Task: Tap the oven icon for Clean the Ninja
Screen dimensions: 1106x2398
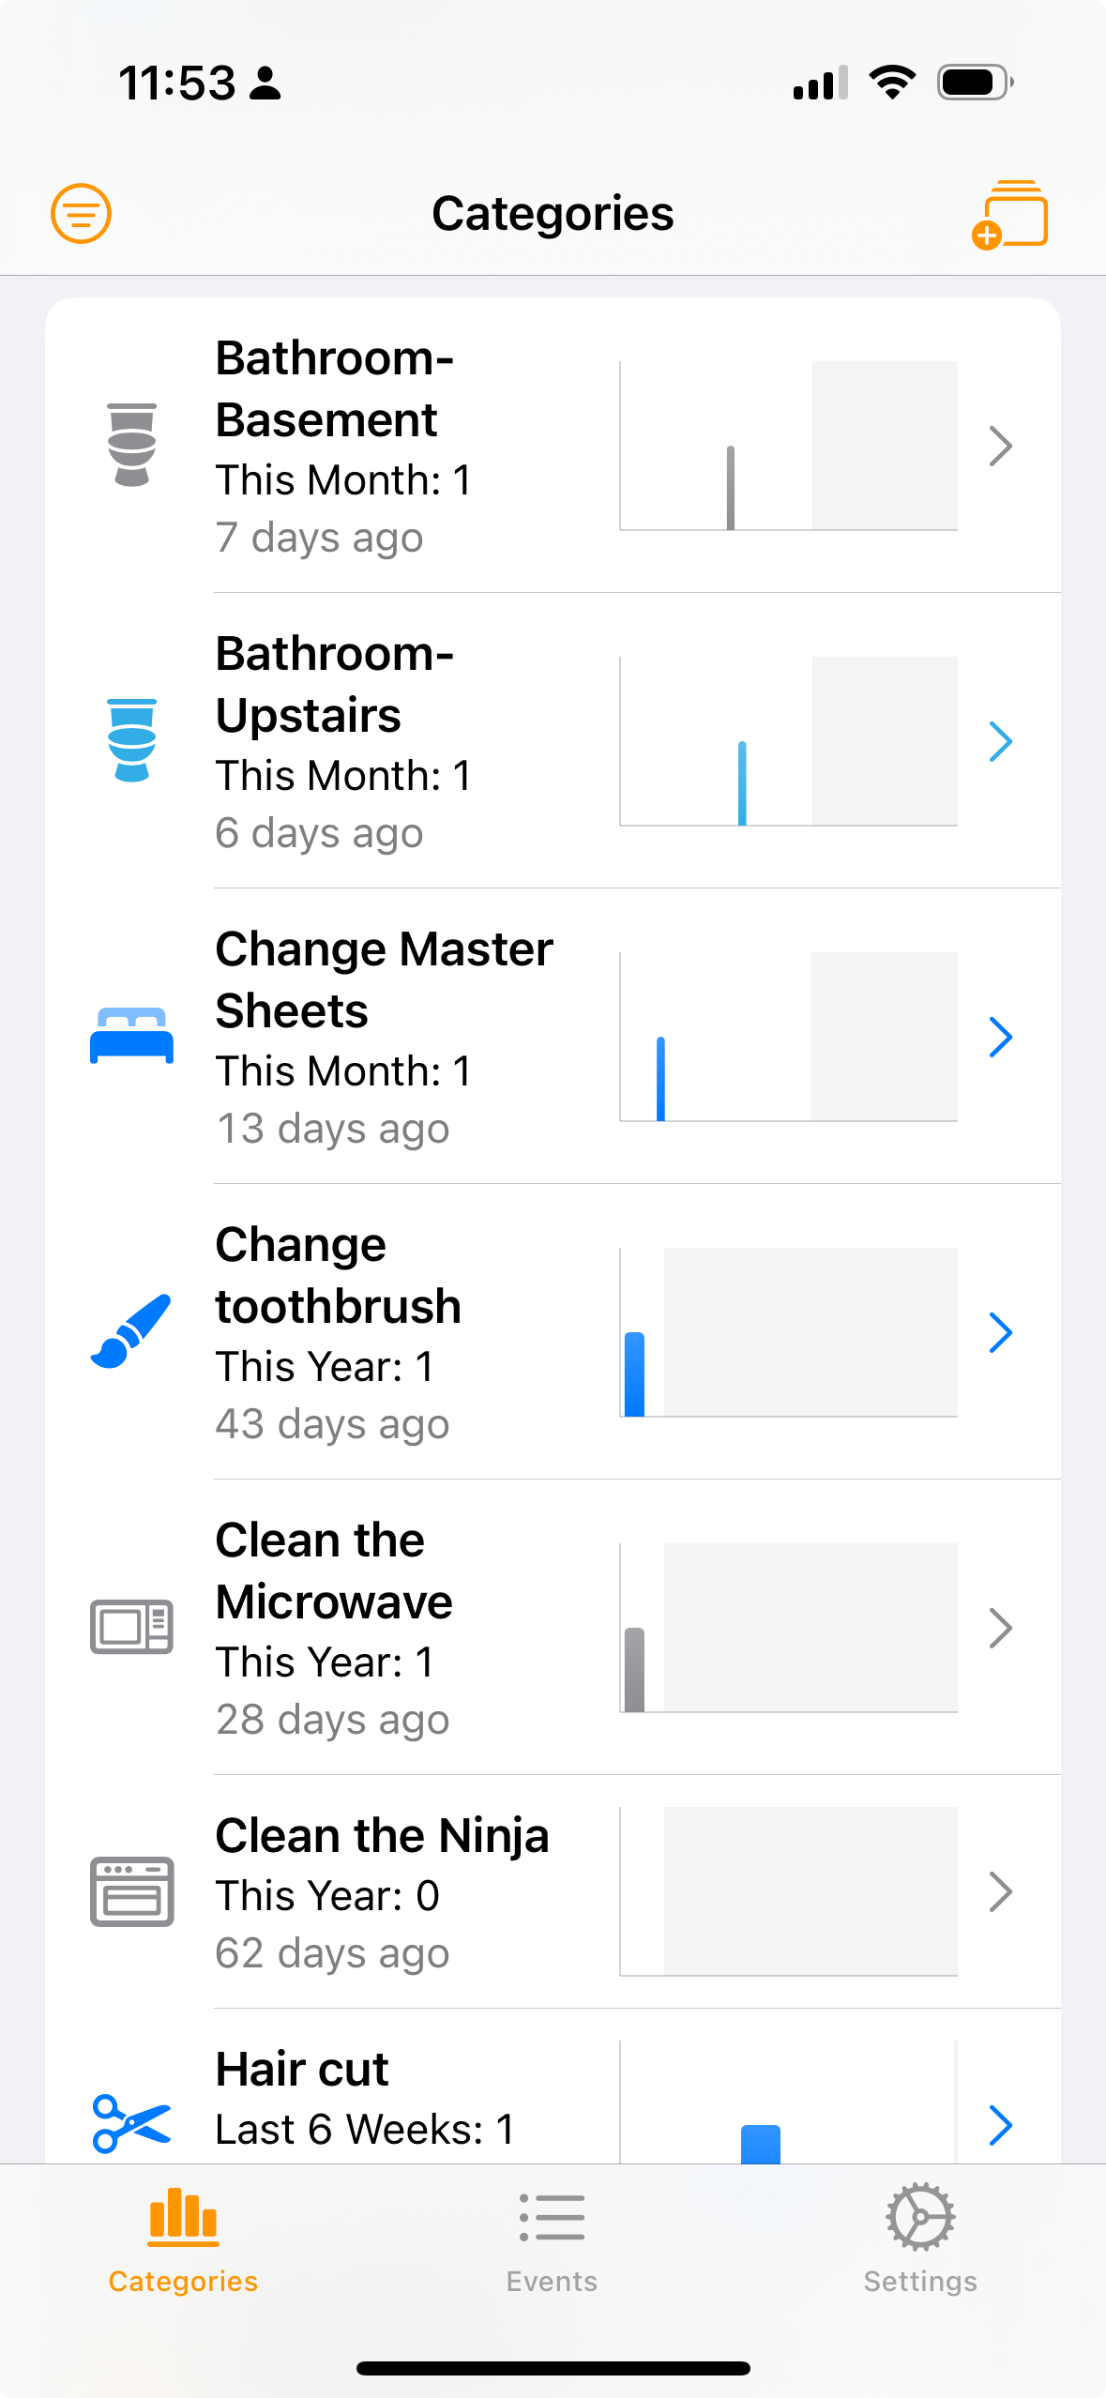Action: click(x=131, y=1891)
